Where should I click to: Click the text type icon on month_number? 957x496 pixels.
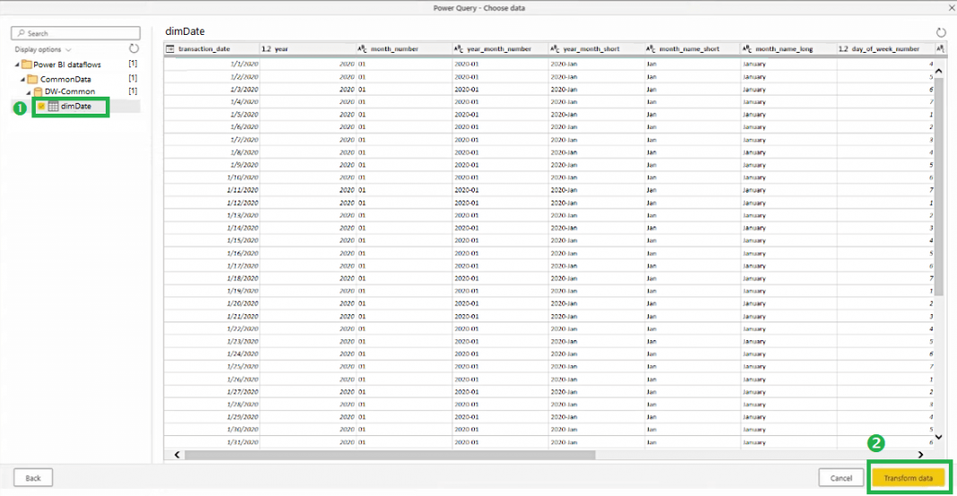(x=362, y=49)
